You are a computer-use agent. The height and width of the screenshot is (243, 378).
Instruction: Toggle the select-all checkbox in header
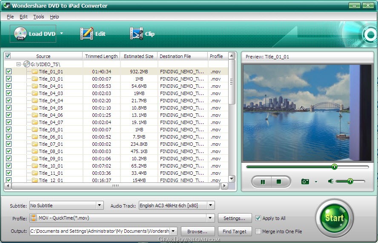pyautogui.click(x=8, y=56)
